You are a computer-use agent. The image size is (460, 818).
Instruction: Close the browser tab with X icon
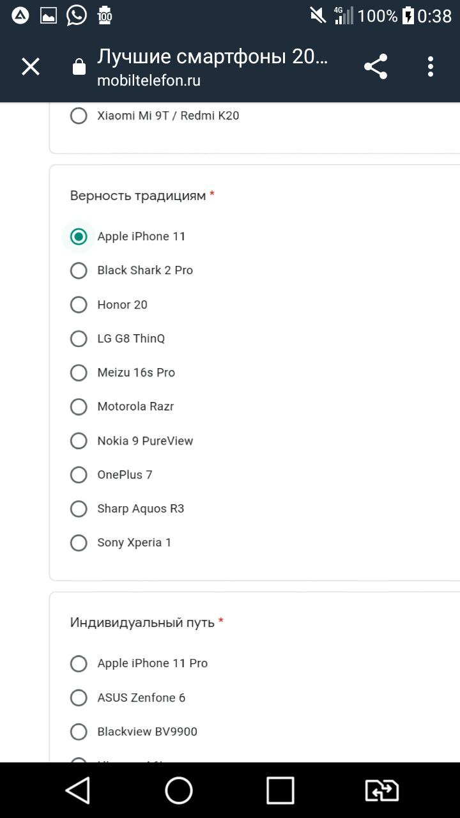click(31, 66)
